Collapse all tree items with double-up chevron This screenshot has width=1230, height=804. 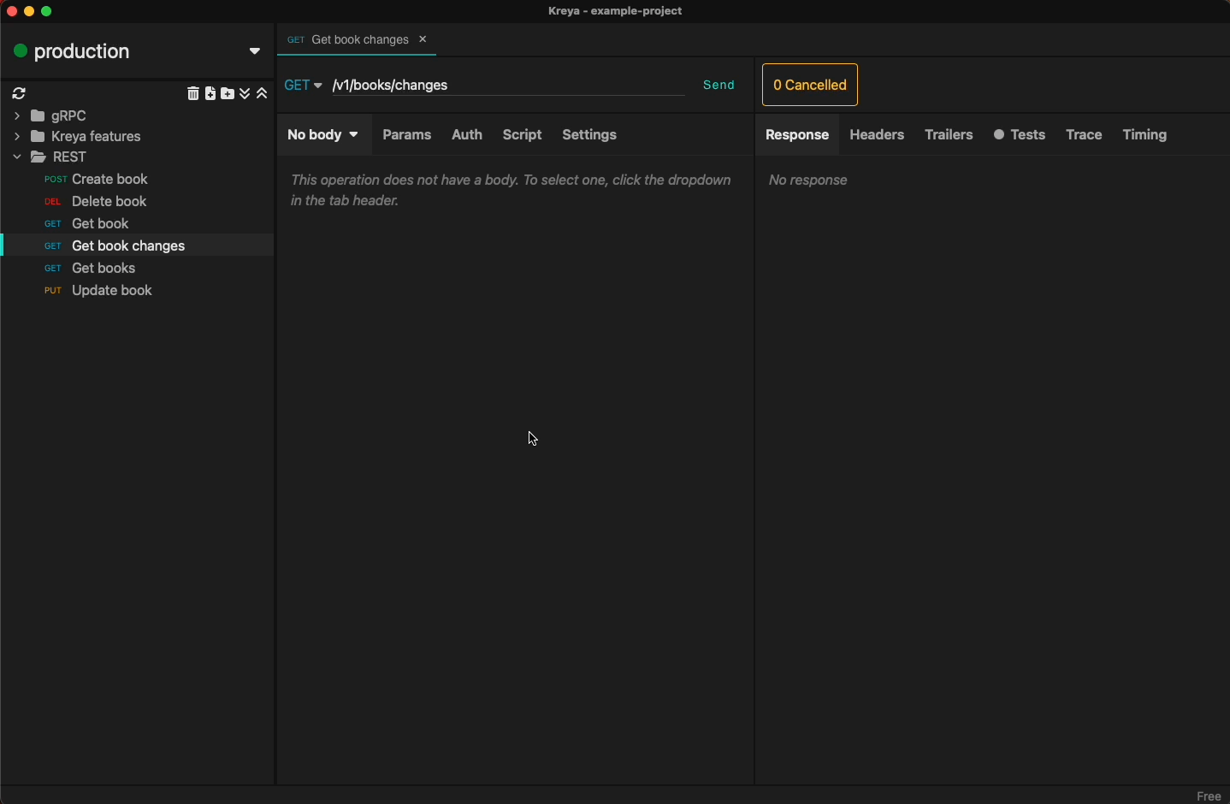pyautogui.click(x=263, y=94)
